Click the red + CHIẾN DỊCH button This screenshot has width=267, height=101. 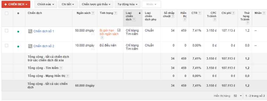click(16, 4)
